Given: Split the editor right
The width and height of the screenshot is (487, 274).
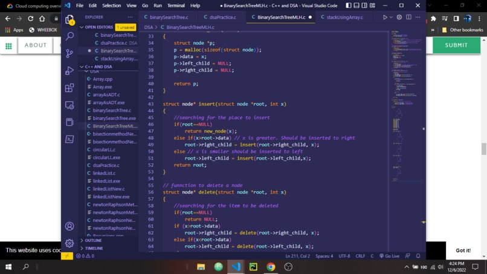Looking at the screenshot, I should pyautogui.click(x=408, y=18).
